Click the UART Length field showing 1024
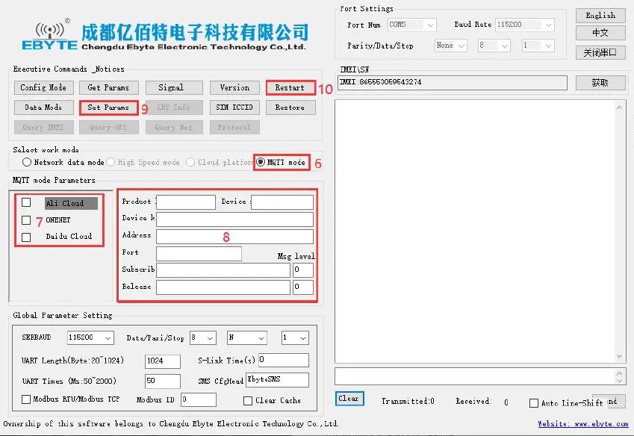The height and width of the screenshot is (436, 634). pos(163,361)
